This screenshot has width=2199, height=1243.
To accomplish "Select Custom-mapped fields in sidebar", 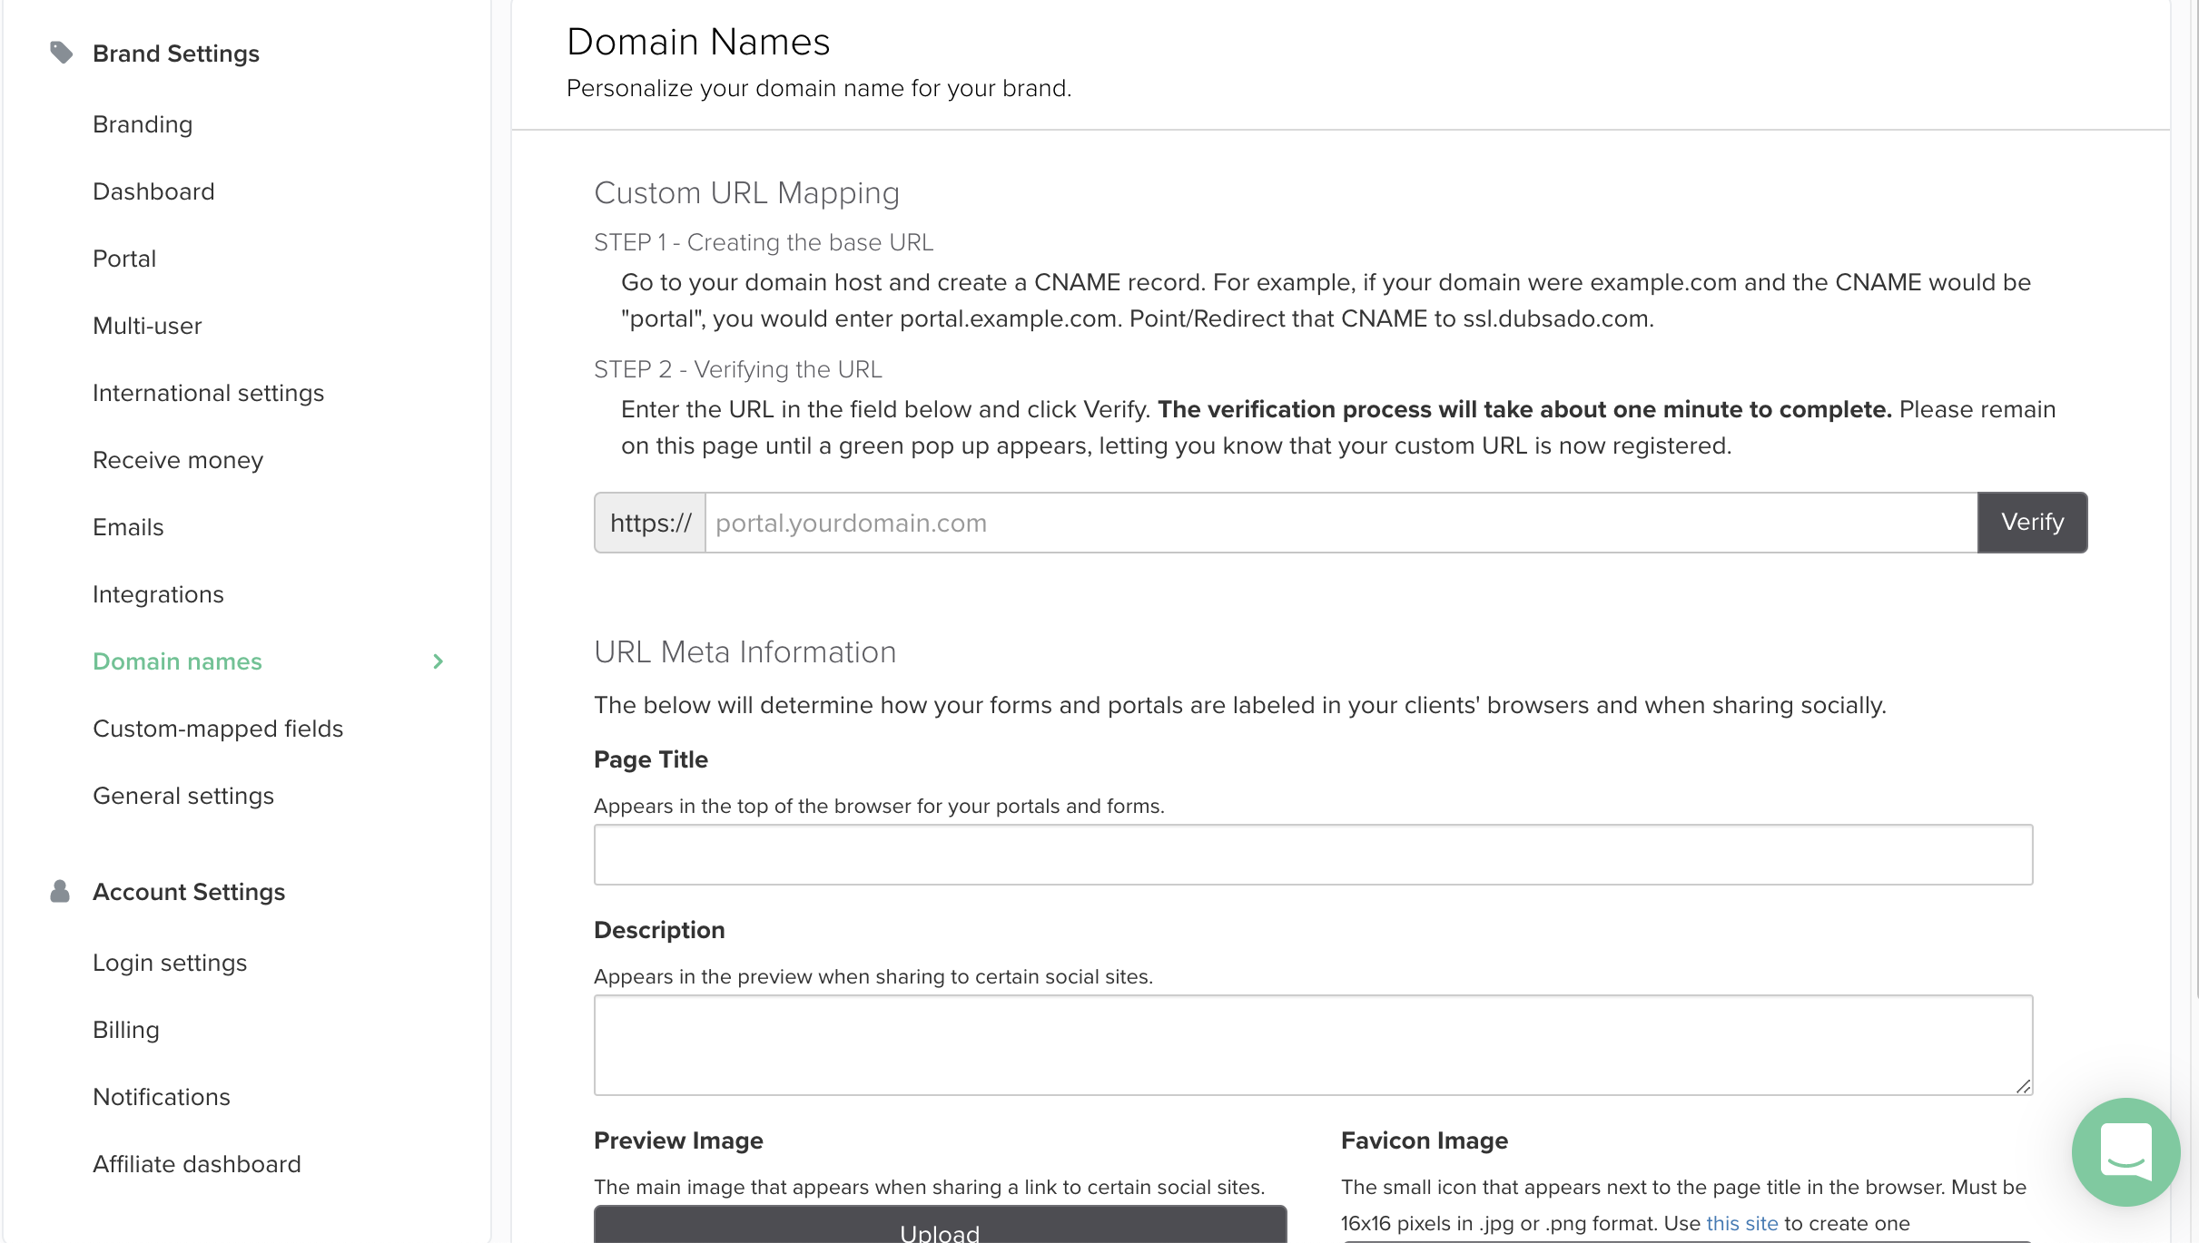I will tap(218, 729).
